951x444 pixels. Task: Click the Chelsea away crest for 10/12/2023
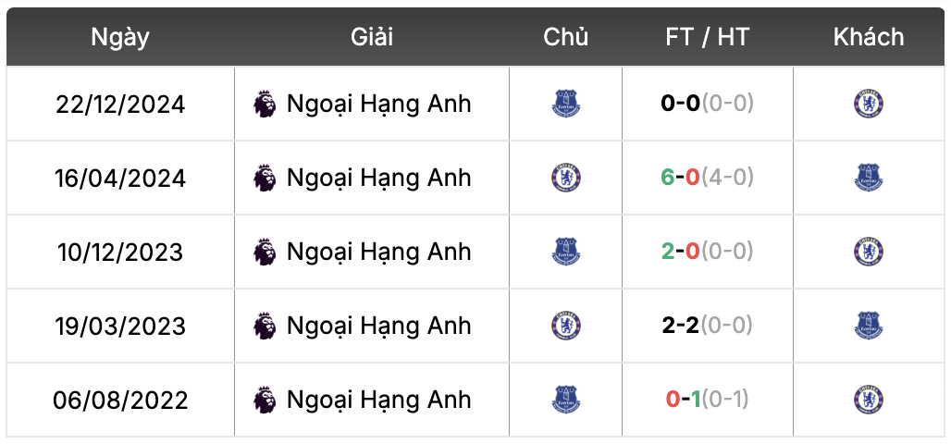pyautogui.click(x=868, y=252)
